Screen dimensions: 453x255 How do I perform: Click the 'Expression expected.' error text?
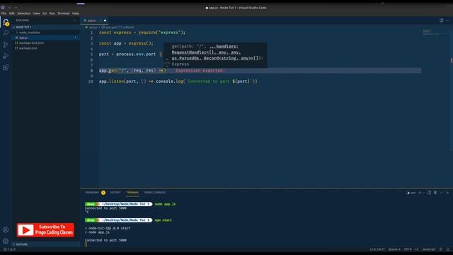click(200, 70)
